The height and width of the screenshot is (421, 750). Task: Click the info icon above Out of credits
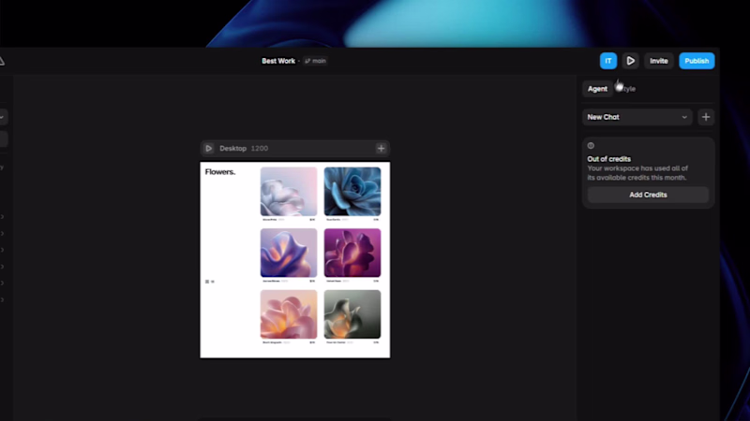591,146
